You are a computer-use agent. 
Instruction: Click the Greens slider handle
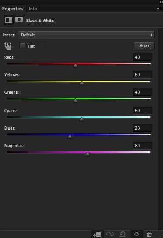click(75, 101)
